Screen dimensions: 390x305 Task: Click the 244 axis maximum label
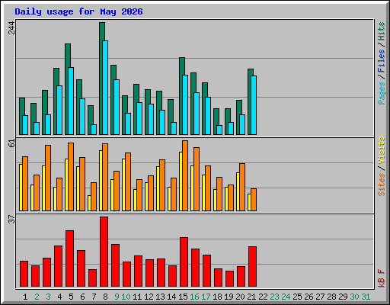coord(11,27)
